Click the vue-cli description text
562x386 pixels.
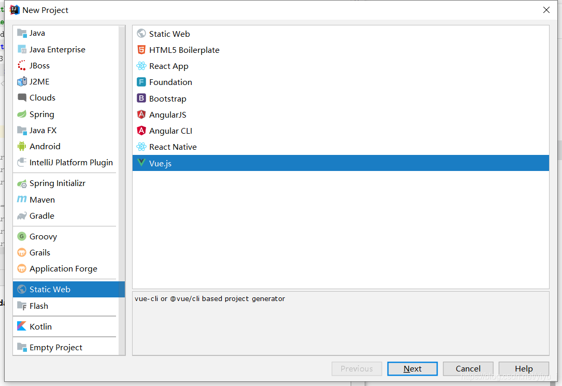click(x=210, y=298)
